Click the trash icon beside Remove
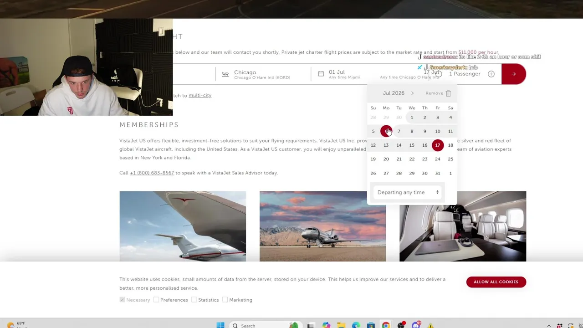This screenshot has height=328, width=583. (x=448, y=93)
